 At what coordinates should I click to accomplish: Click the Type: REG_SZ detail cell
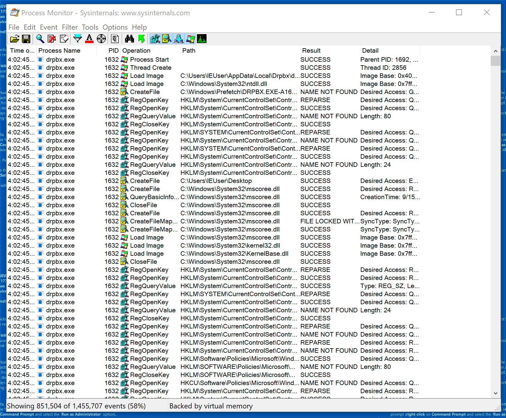click(x=390, y=286)
